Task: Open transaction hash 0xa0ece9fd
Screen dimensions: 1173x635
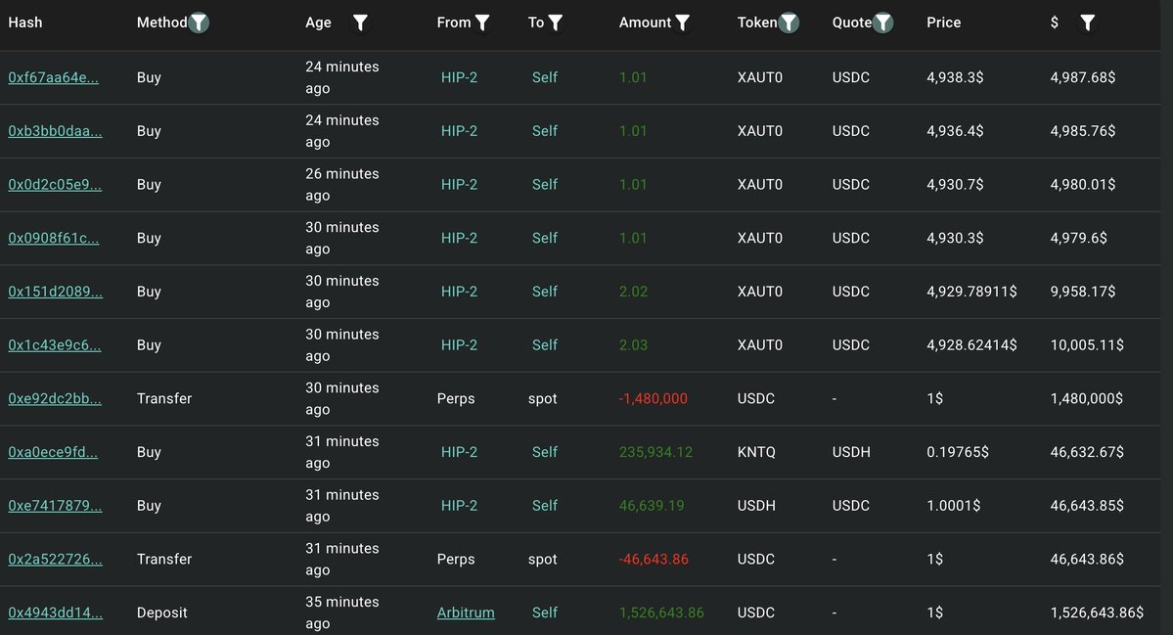Action: (54, 452)
